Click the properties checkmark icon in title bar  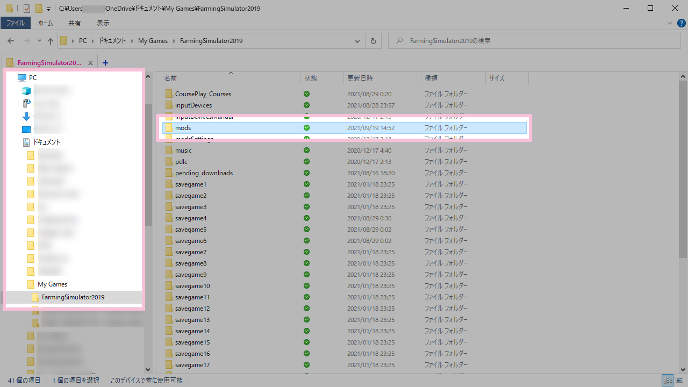pos(26,8)
